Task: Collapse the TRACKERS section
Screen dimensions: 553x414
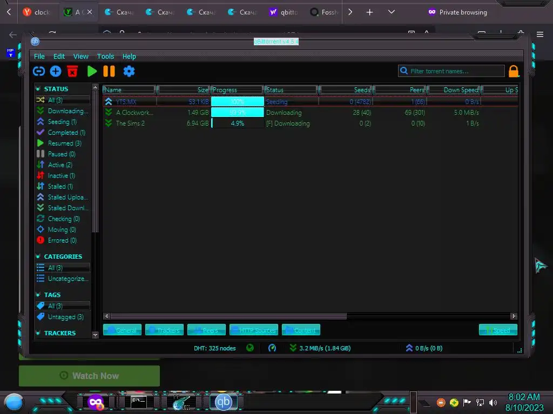Action: 38,333
